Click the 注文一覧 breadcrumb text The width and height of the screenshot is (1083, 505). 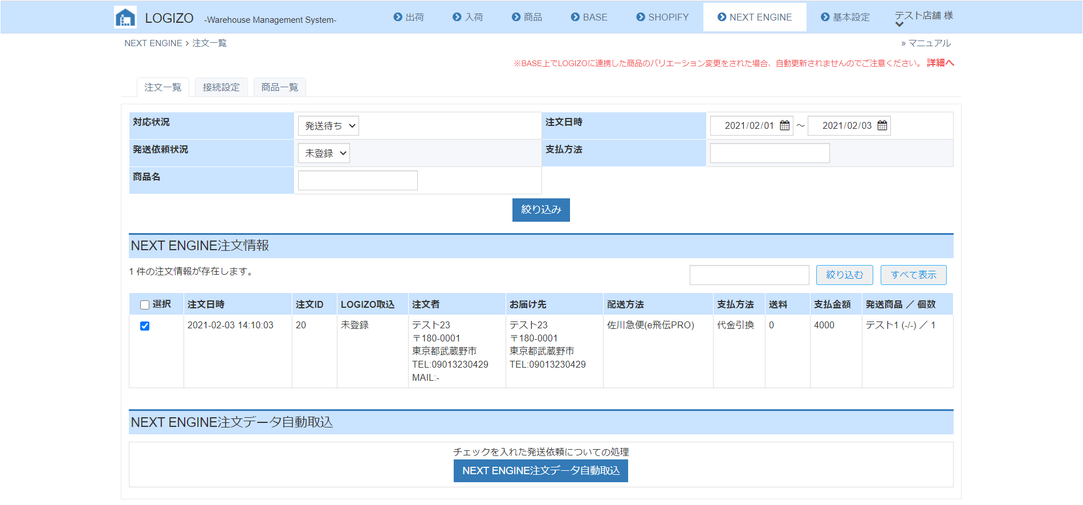tap(209, 43)
